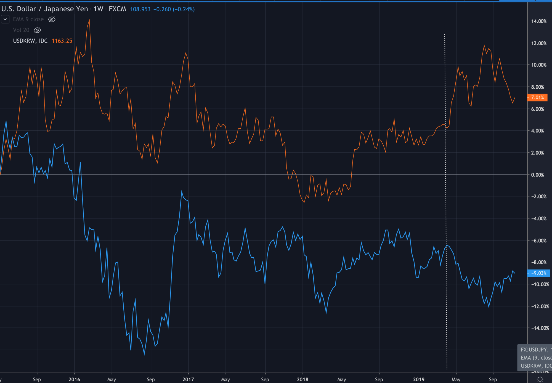
Task: Select the EMA 9 close legend label
Action: 28,19
